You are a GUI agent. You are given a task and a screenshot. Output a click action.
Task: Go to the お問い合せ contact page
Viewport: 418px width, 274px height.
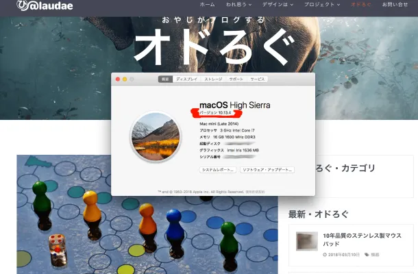pos(395,5)
